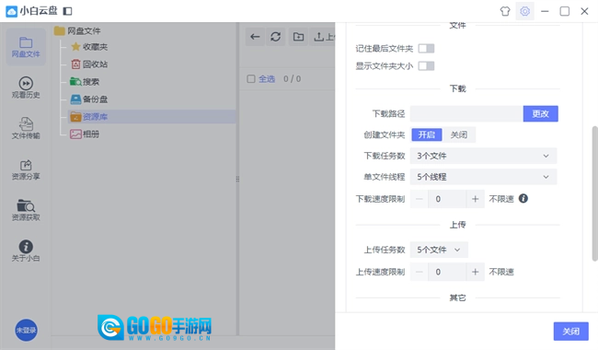Open 单文件线程 dropdown showing 5个线程
This screenshot has height=350, width=598.
[483, 177]
